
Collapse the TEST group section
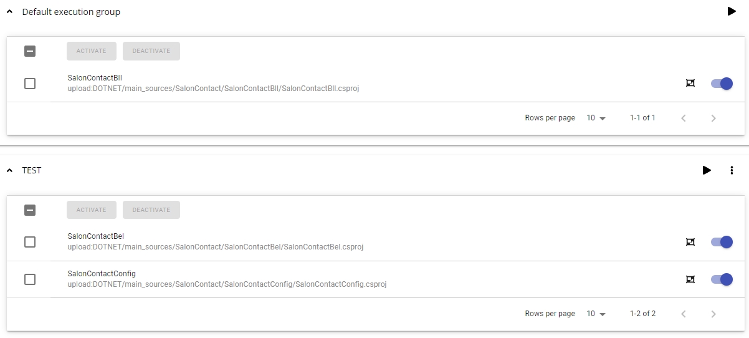pyautogui.click(x=9, y=170)
